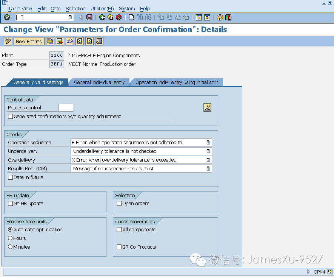Open the command field history dropdown
The width and height of the screenshot is (334, 277).
70,17
